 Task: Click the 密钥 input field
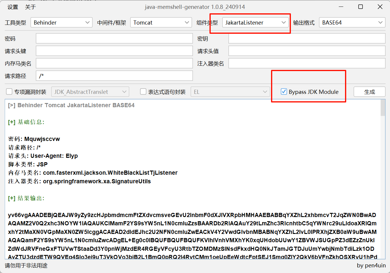[x=307, y=38]
